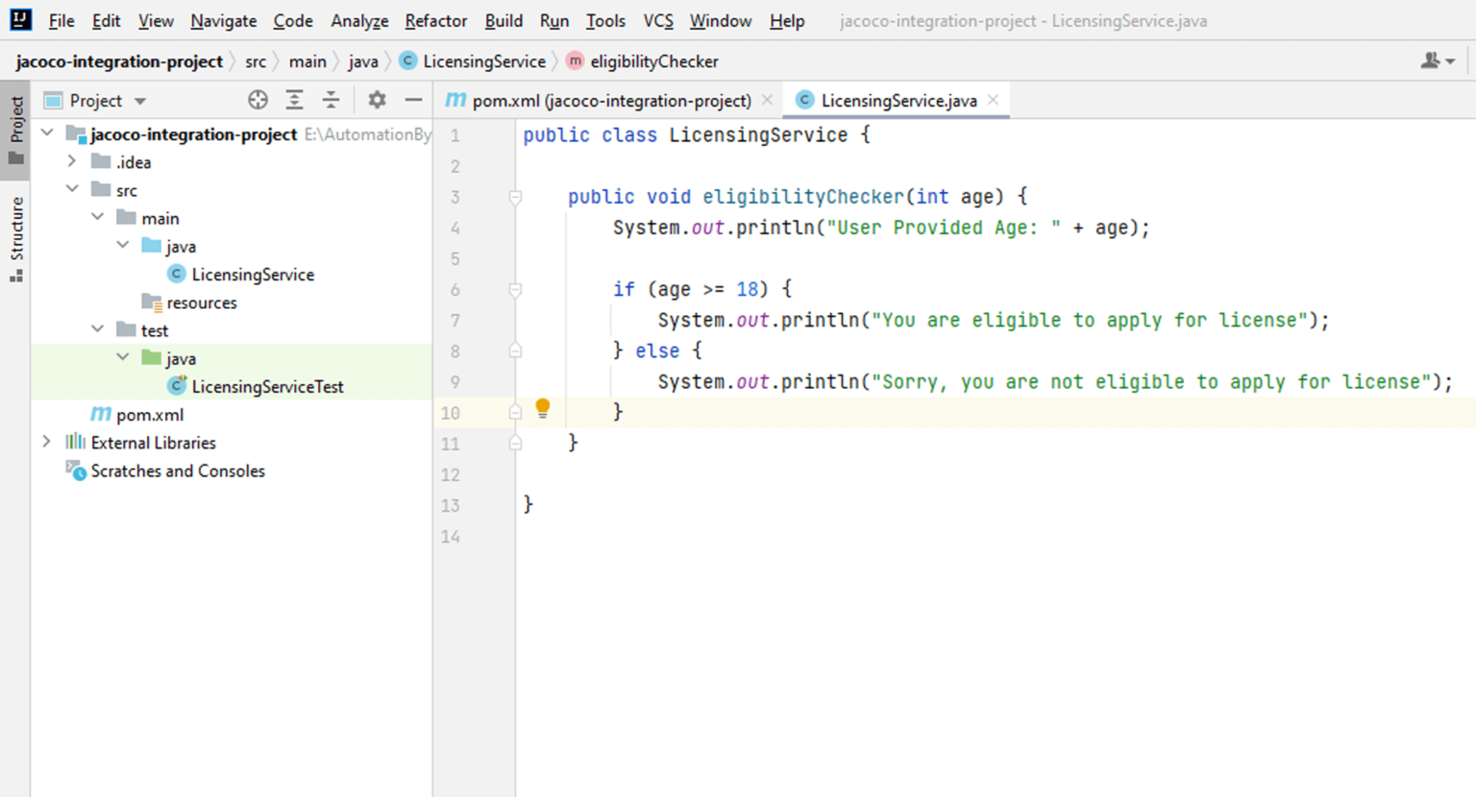Screen dimensions: 1476x797
Task: Expand the .idea folder
Action: (72, 161)
